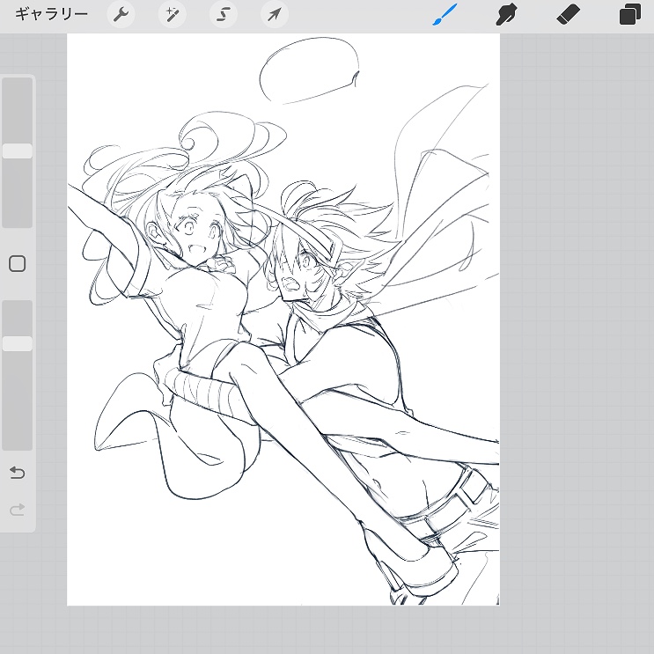Open the Actions wrench menu
654x654 pixels.
pyautogui.click(x=121, y=15)
